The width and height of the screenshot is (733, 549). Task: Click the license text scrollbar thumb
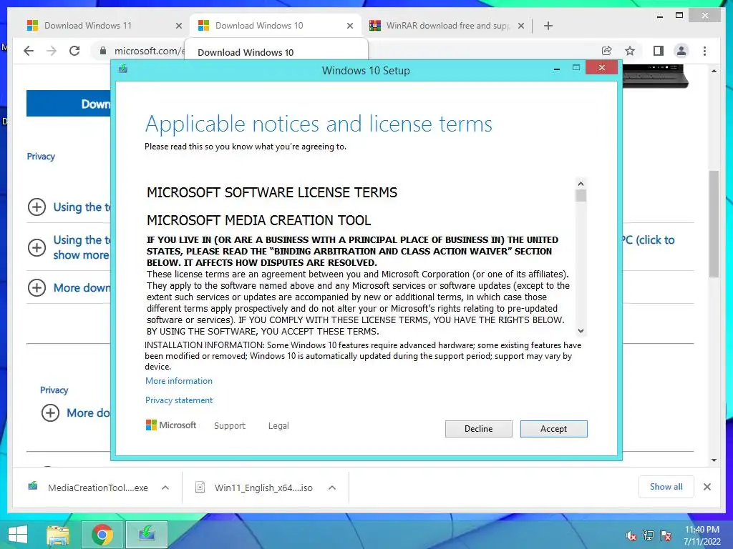coord(581,195)
